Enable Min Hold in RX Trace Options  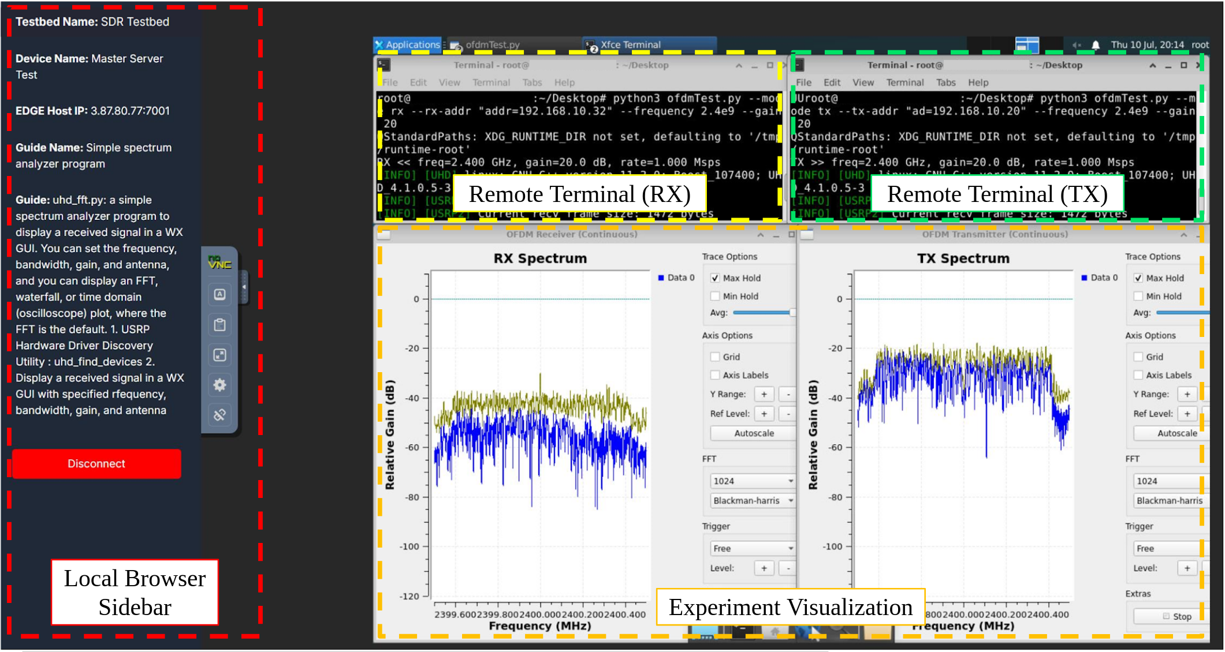[x=715, y=296]
